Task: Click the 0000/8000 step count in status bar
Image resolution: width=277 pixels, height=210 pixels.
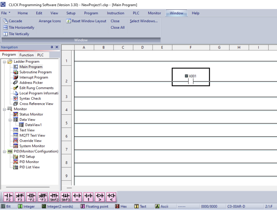Action: click(209, 206)
